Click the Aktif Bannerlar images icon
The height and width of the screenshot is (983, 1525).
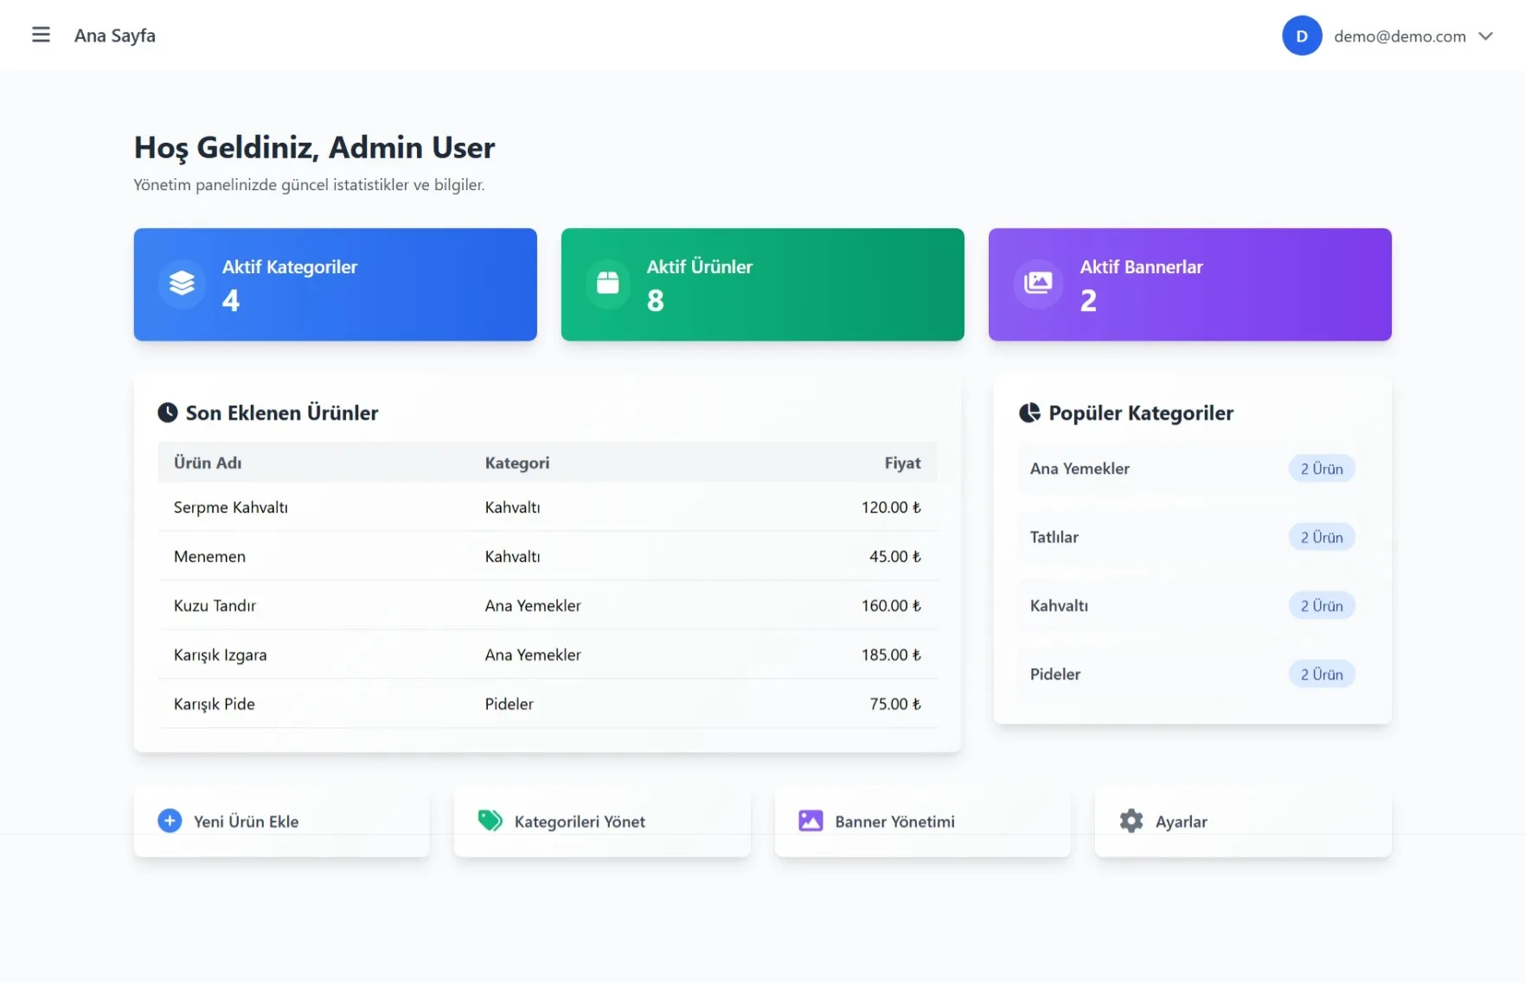tap(1037, 284)
